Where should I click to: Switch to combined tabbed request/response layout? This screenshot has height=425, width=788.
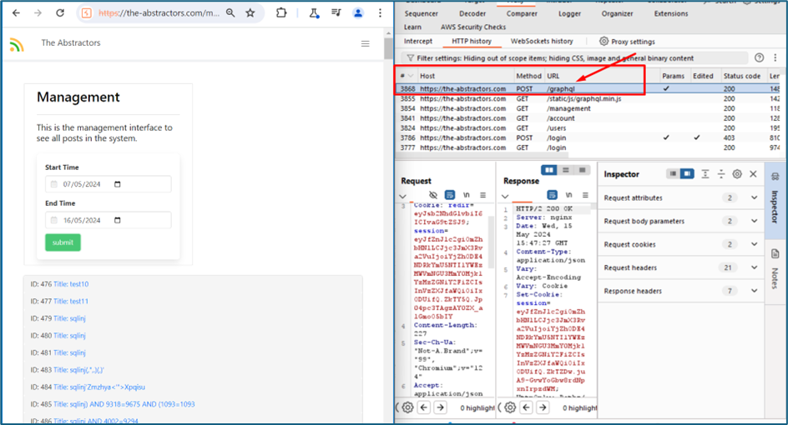pos(583,170)
